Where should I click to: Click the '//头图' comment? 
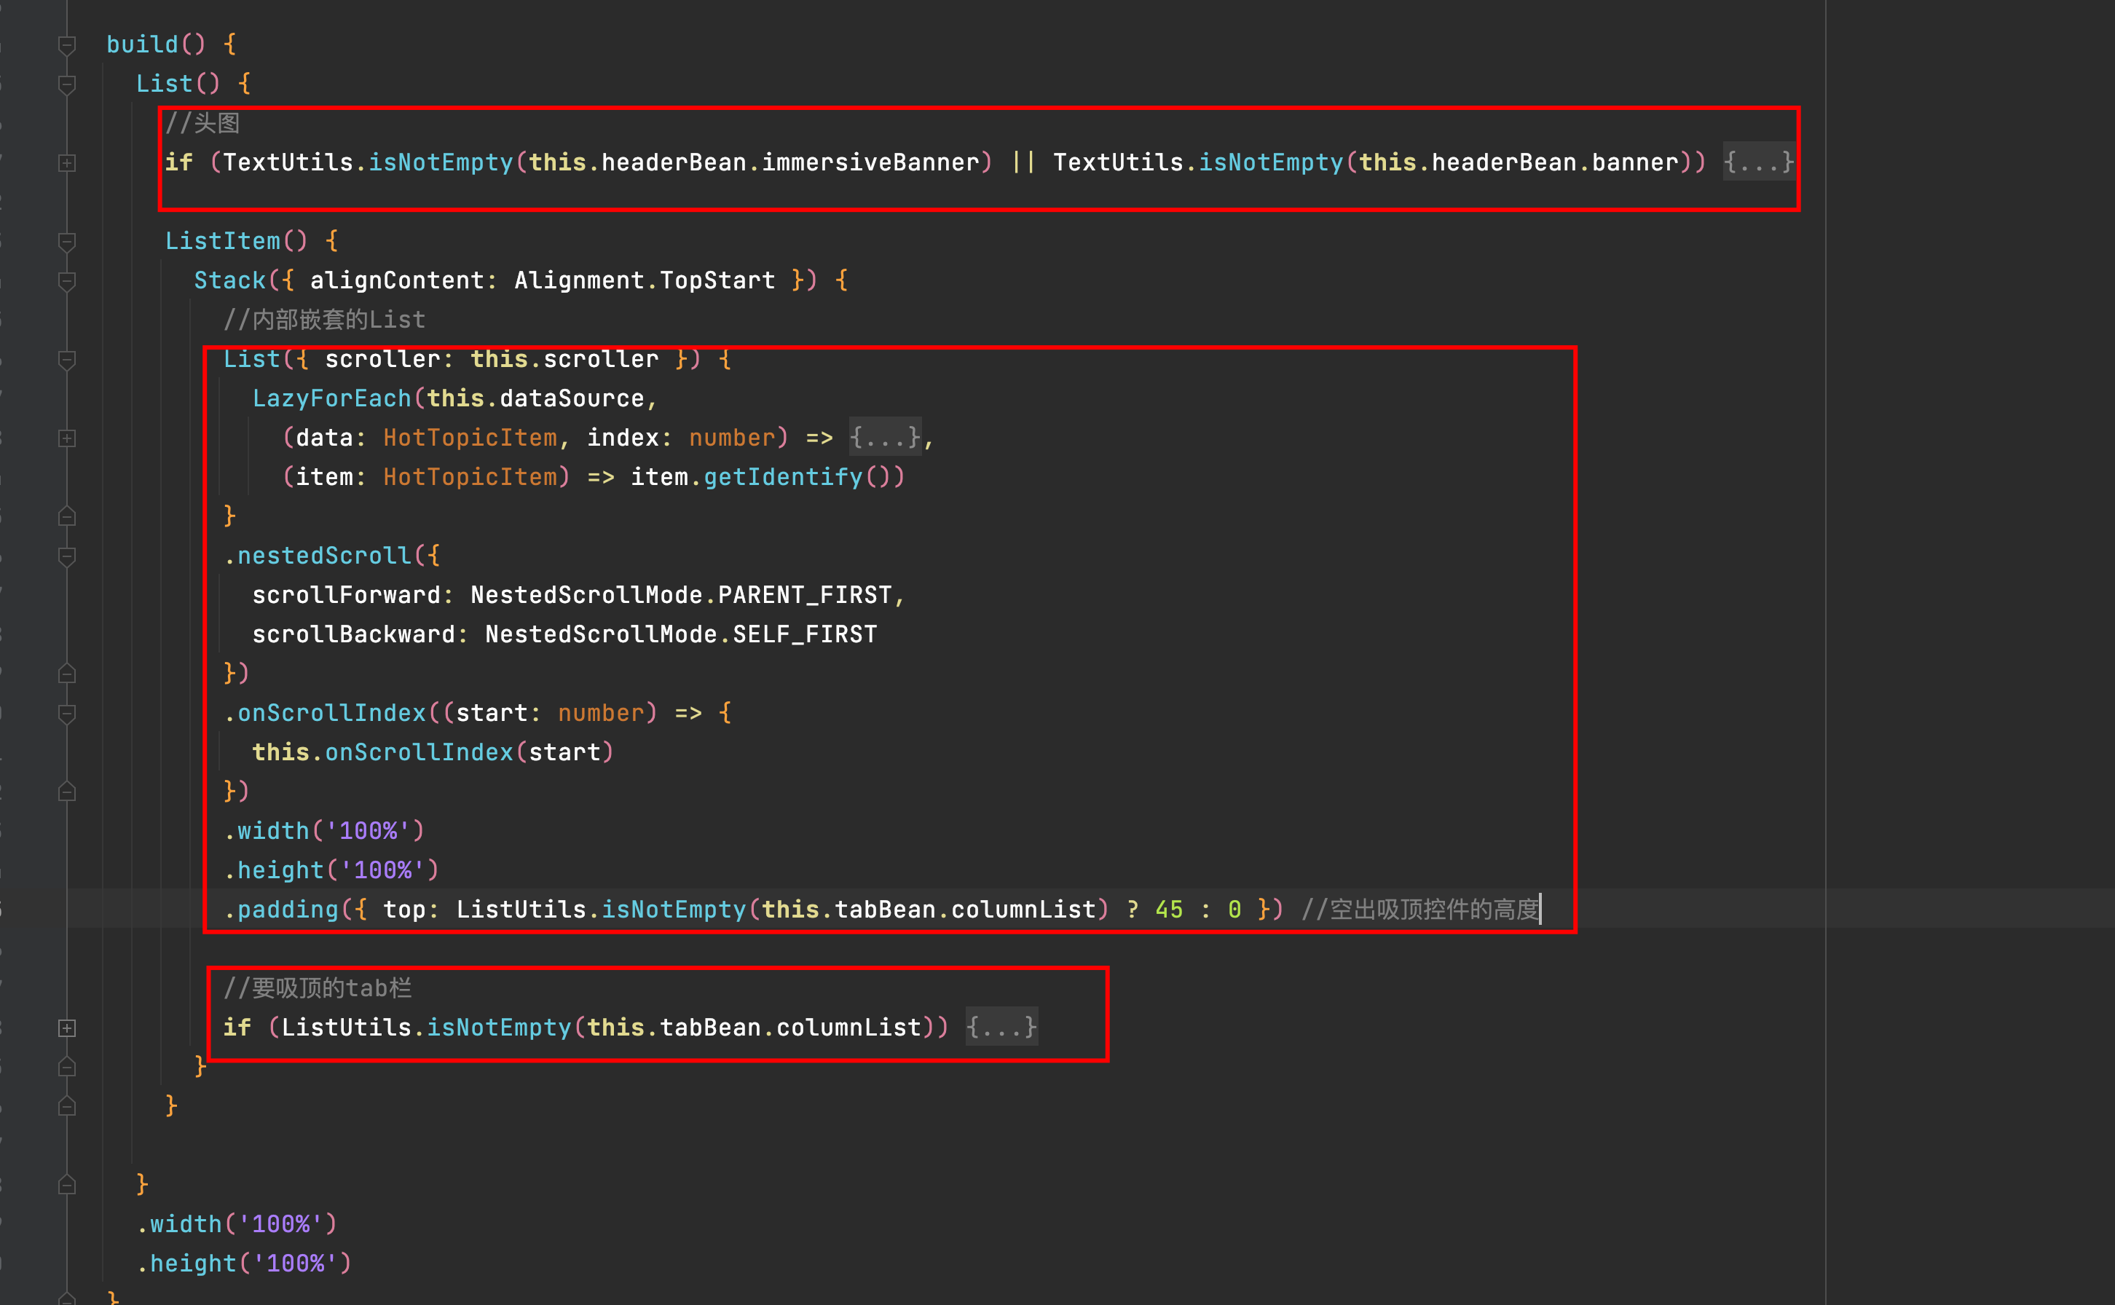pos(202,122)
